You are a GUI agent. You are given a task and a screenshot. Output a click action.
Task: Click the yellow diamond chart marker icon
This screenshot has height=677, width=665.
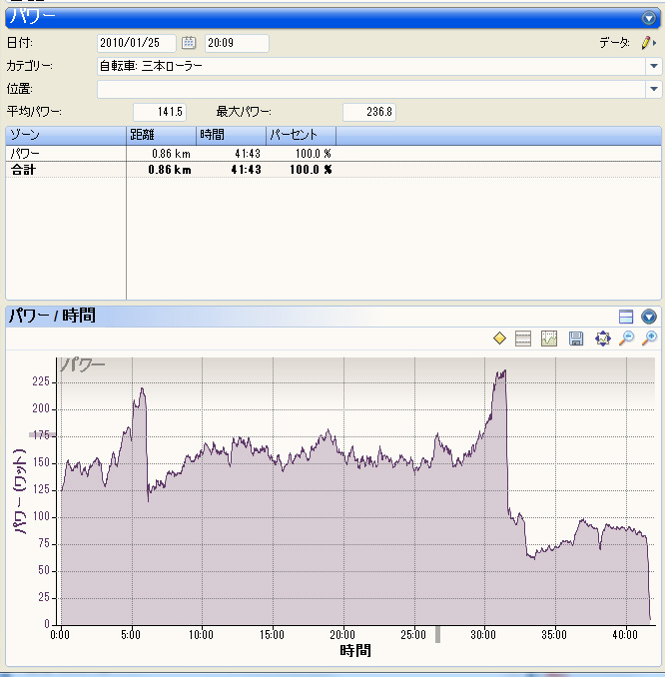click(x=499, y=338)
